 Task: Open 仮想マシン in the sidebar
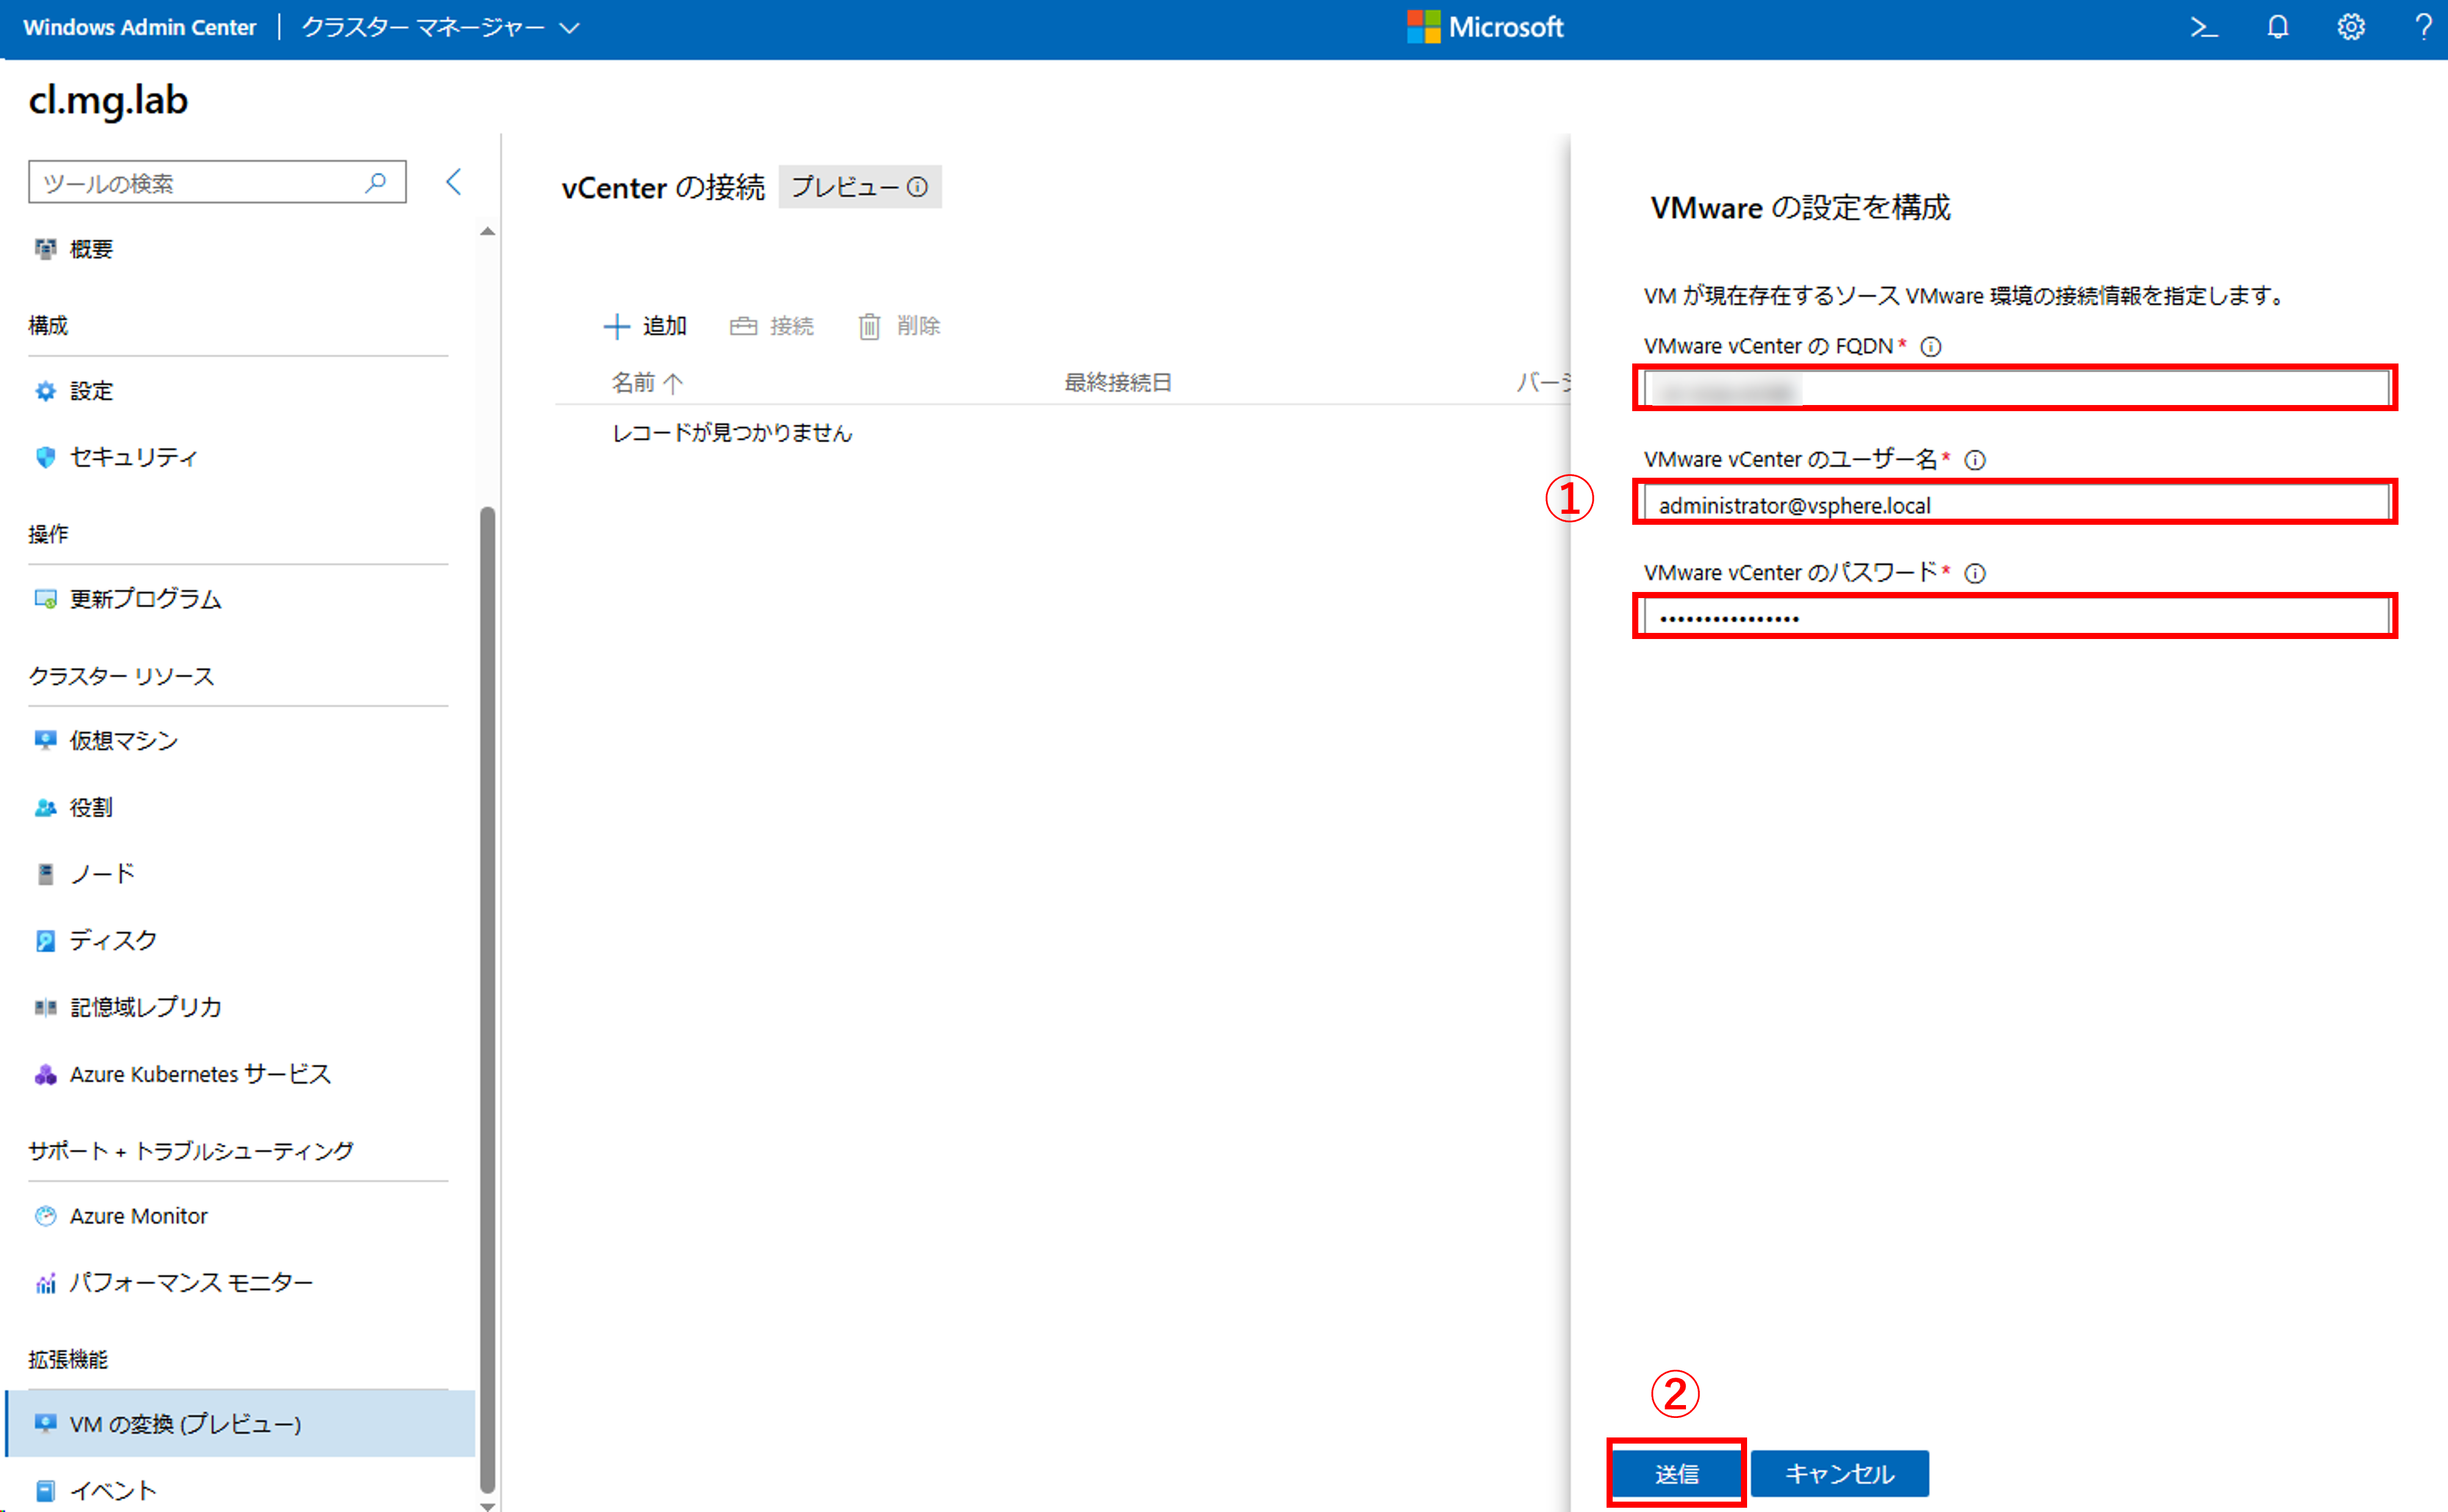[123, 740]
